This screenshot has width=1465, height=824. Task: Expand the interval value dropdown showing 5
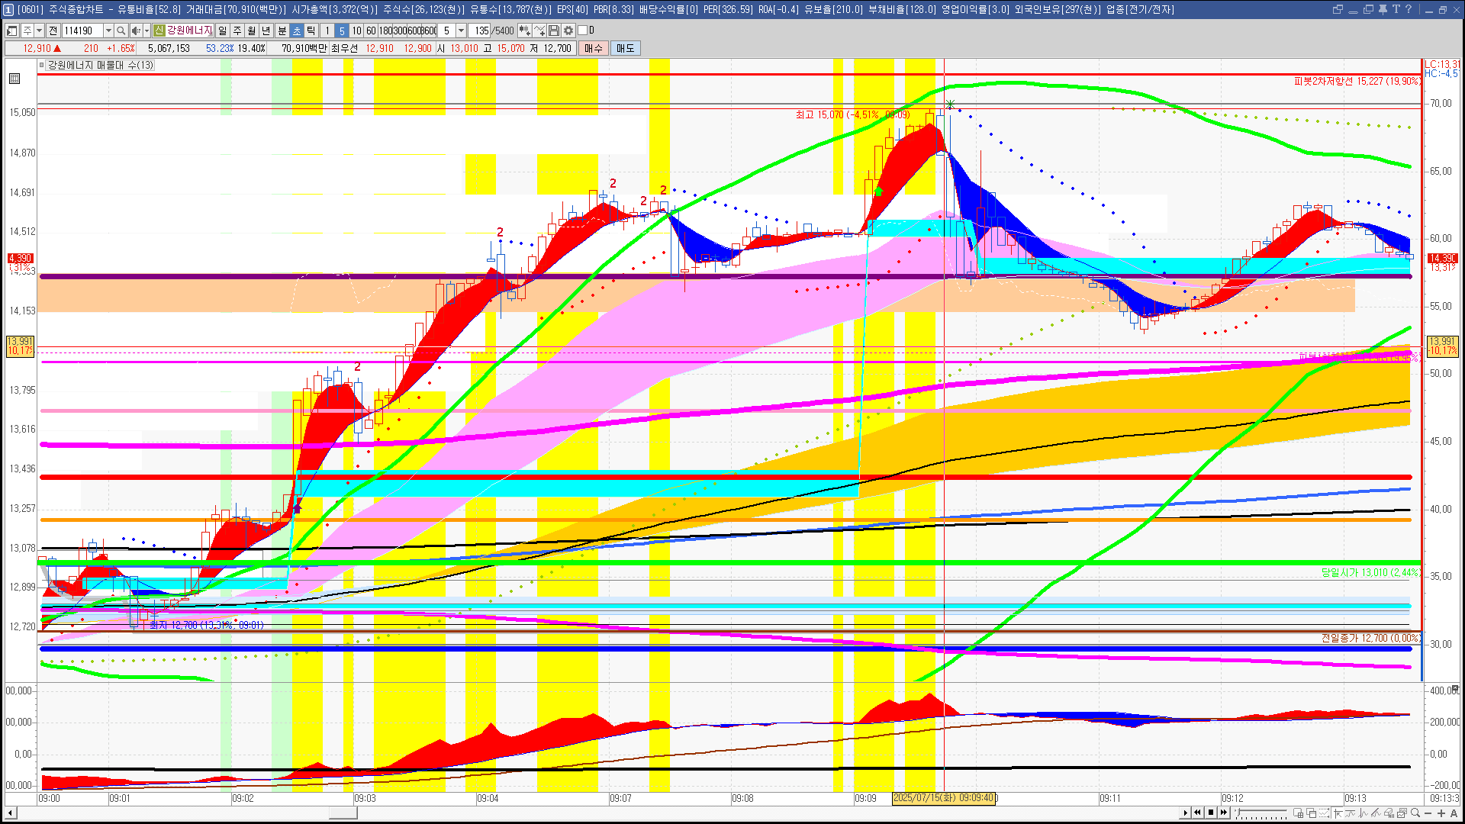[461, 31]
